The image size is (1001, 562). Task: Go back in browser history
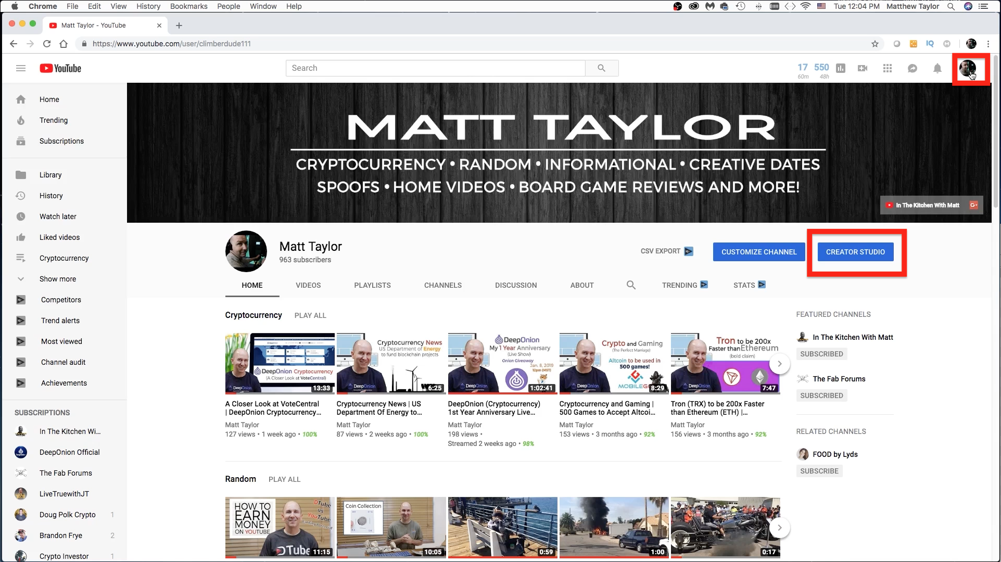[x=14, y=44]
